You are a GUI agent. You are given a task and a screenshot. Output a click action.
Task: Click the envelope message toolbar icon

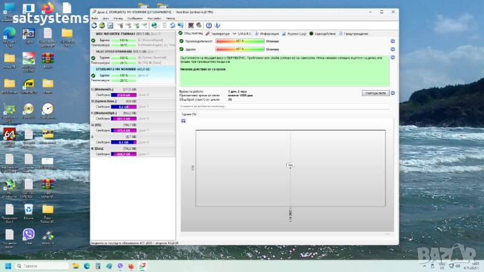click(111, 25)
